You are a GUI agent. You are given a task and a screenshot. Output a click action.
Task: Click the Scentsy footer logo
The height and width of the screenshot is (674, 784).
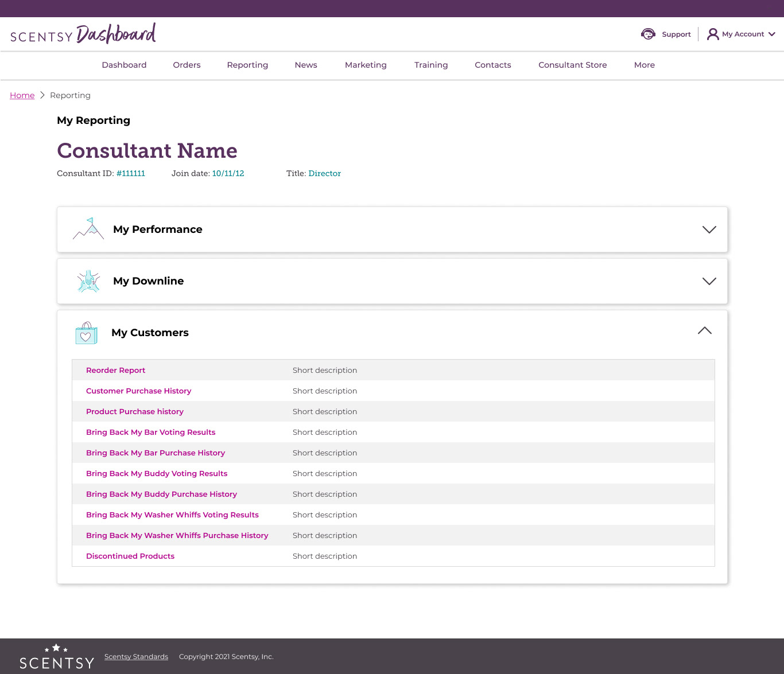coord(56,657)
